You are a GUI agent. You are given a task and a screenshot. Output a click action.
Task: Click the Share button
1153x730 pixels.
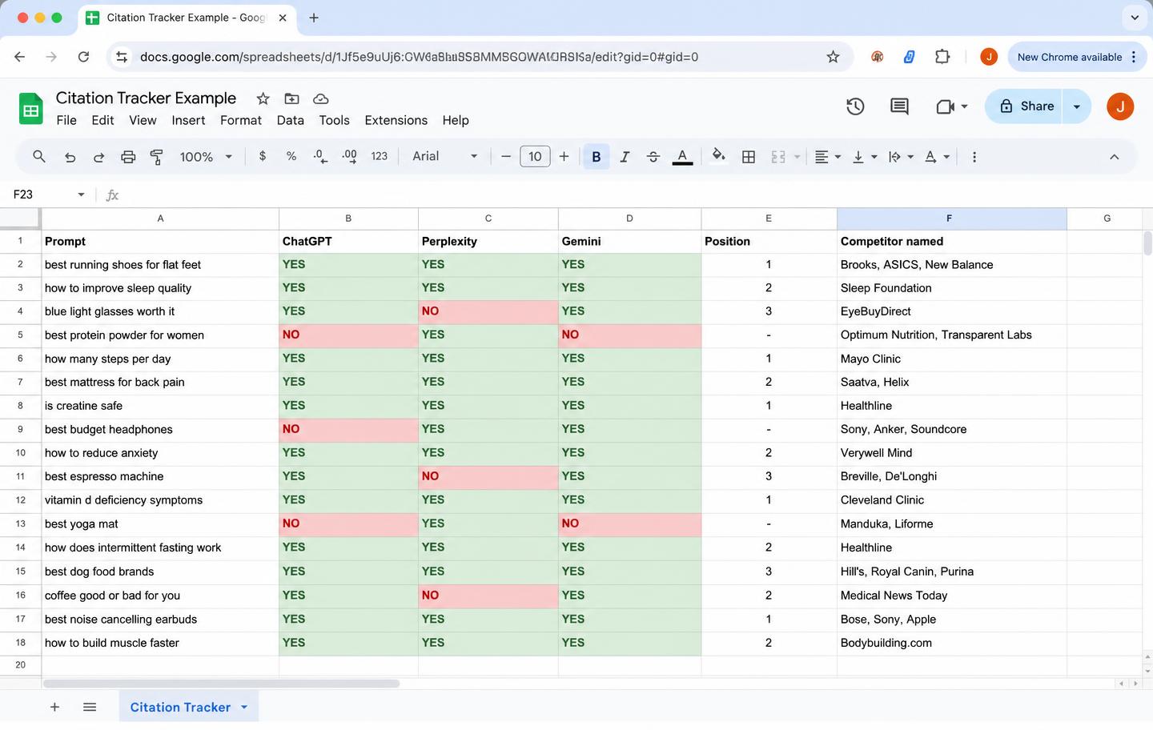click(1026, 106)
